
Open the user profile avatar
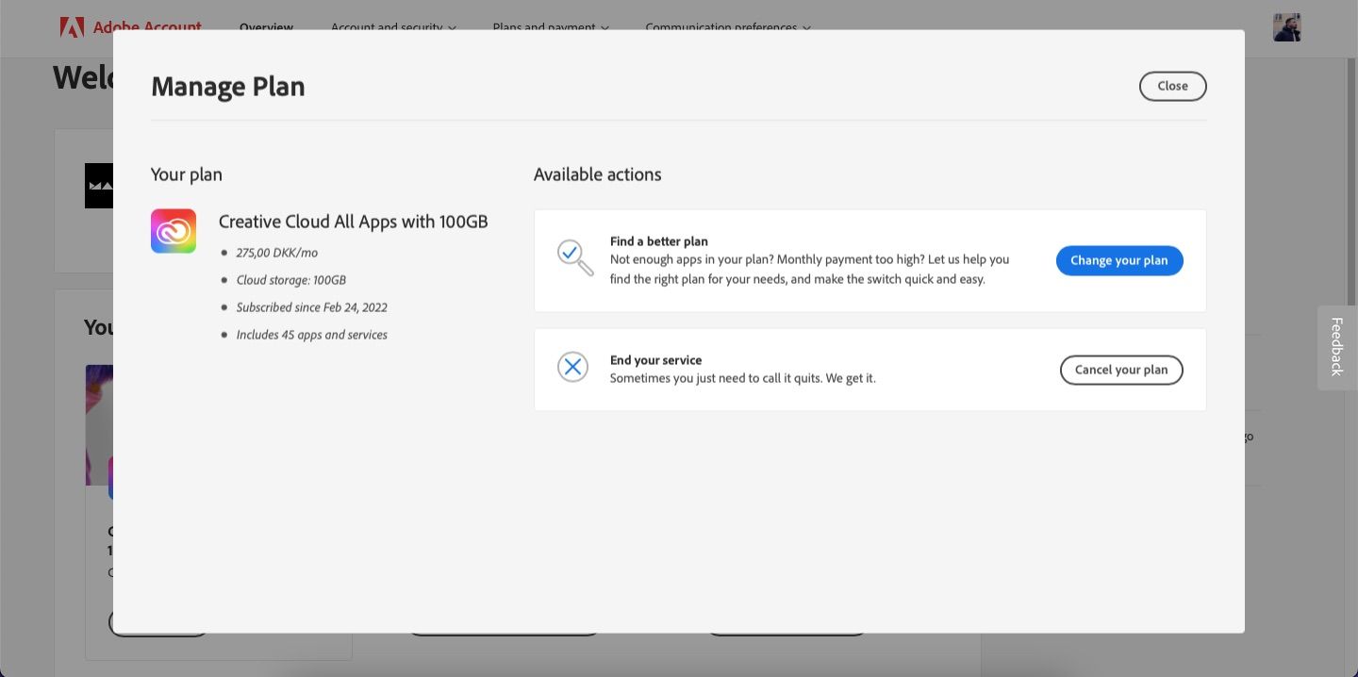coord(1286,27)
